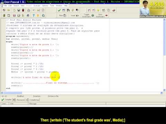The image size is (166, 124).
Task: Click the 'program automovel;' code line
Action: (18, 36)
